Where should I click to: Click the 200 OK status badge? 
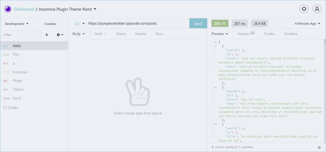point(220,24)
